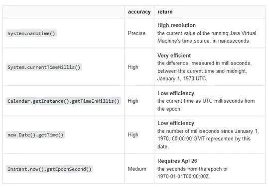Click High accuracy in new Date row
The image size is (269, 187).
[x=133, y=134]
